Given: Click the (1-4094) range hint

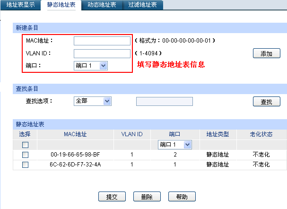Looking at the screenshot, I should coord(148,53).
